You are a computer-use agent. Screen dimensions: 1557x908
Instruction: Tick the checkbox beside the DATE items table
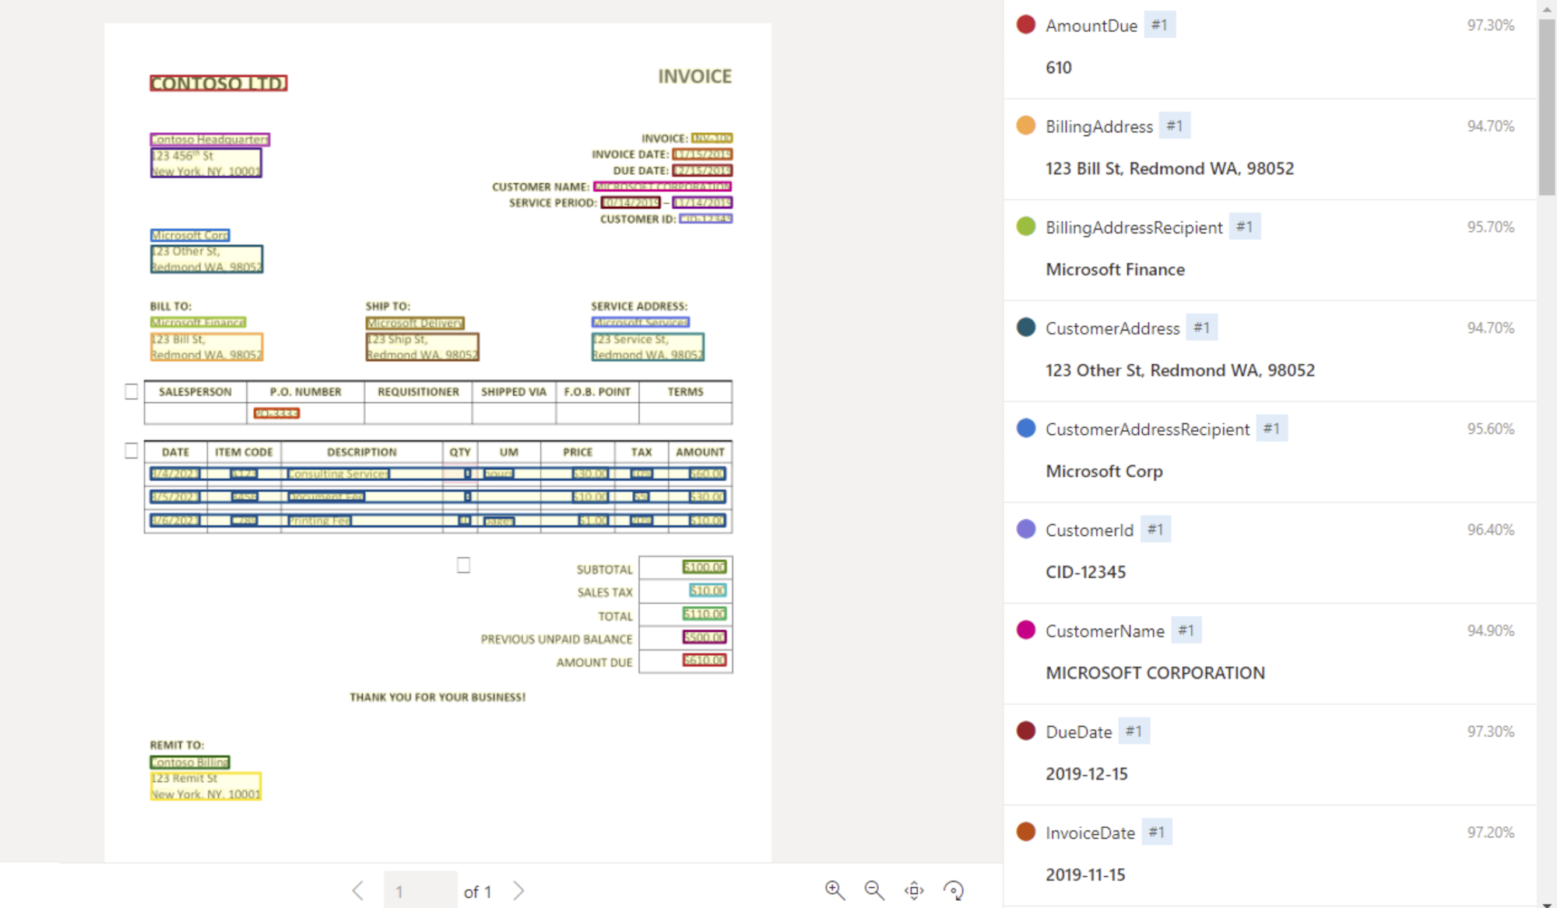pos(132,451)
